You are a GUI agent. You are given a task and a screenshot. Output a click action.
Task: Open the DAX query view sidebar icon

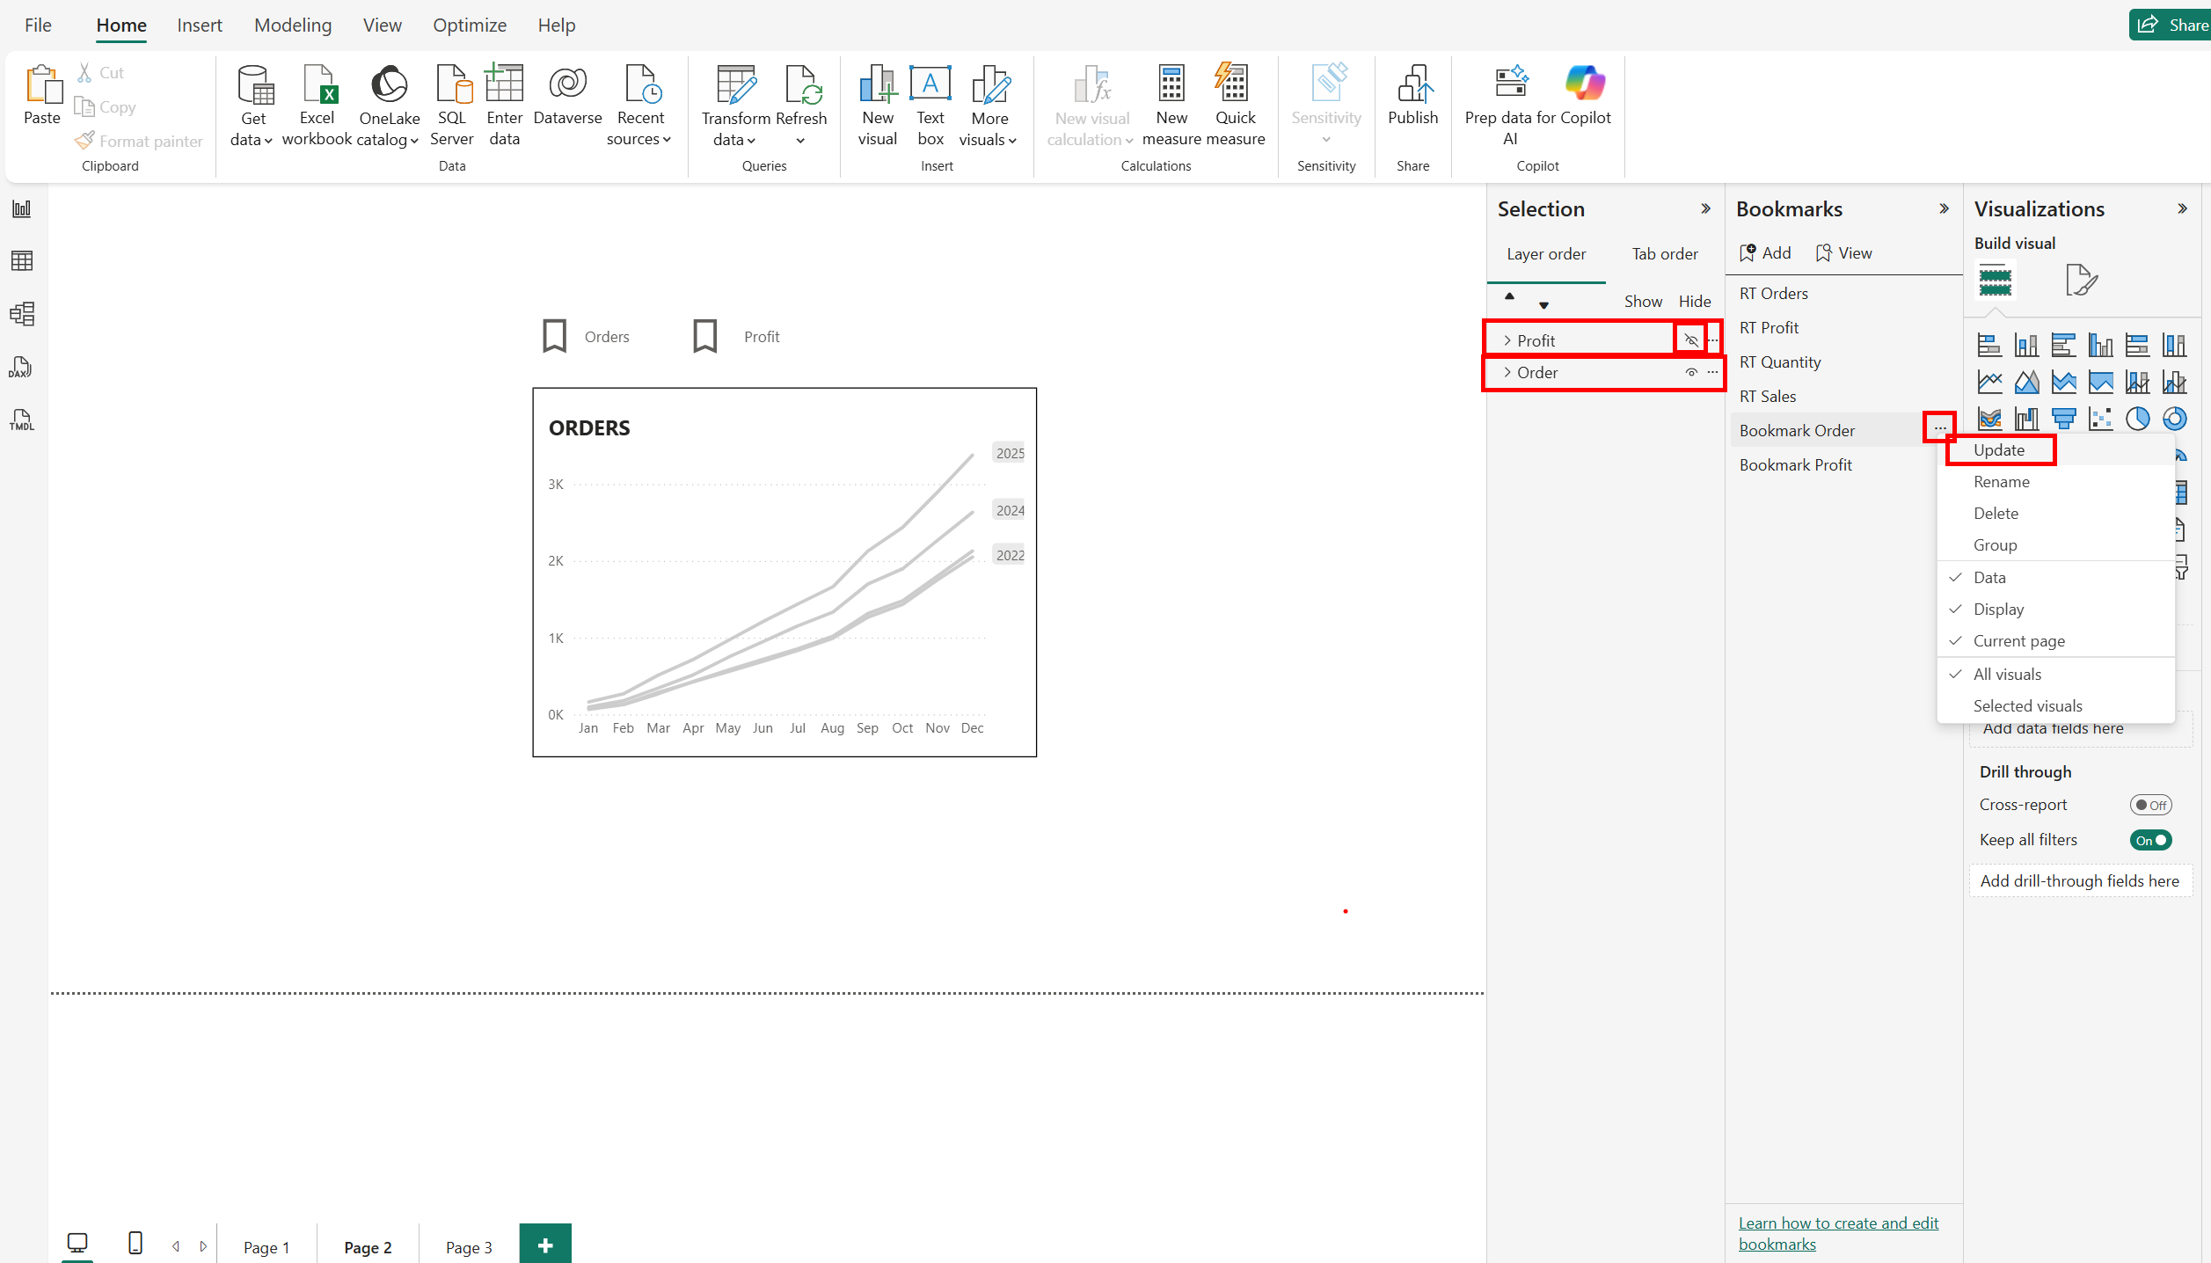21,368
